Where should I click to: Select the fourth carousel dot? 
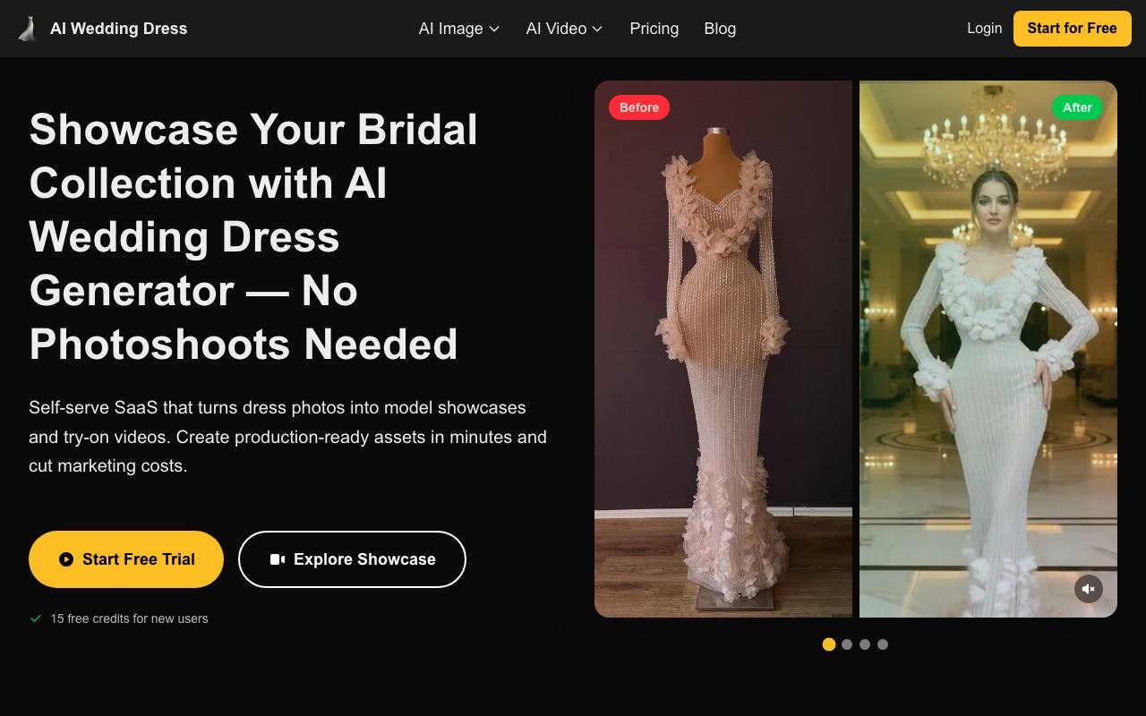point(883,644)
